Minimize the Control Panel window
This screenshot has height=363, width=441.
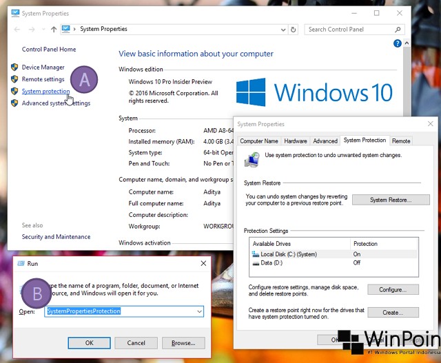(354, 13)
